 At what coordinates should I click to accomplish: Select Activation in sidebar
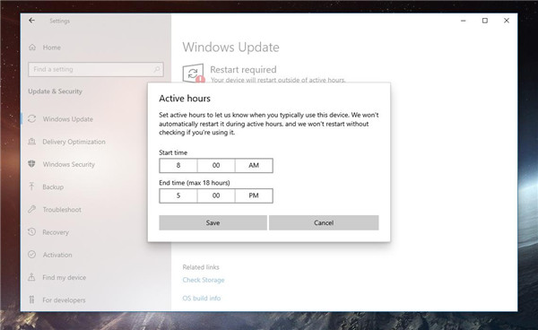(x=57, y=255)
